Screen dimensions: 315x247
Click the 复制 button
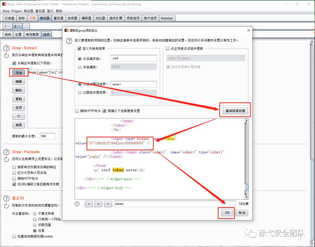click(x=19, y=99)
